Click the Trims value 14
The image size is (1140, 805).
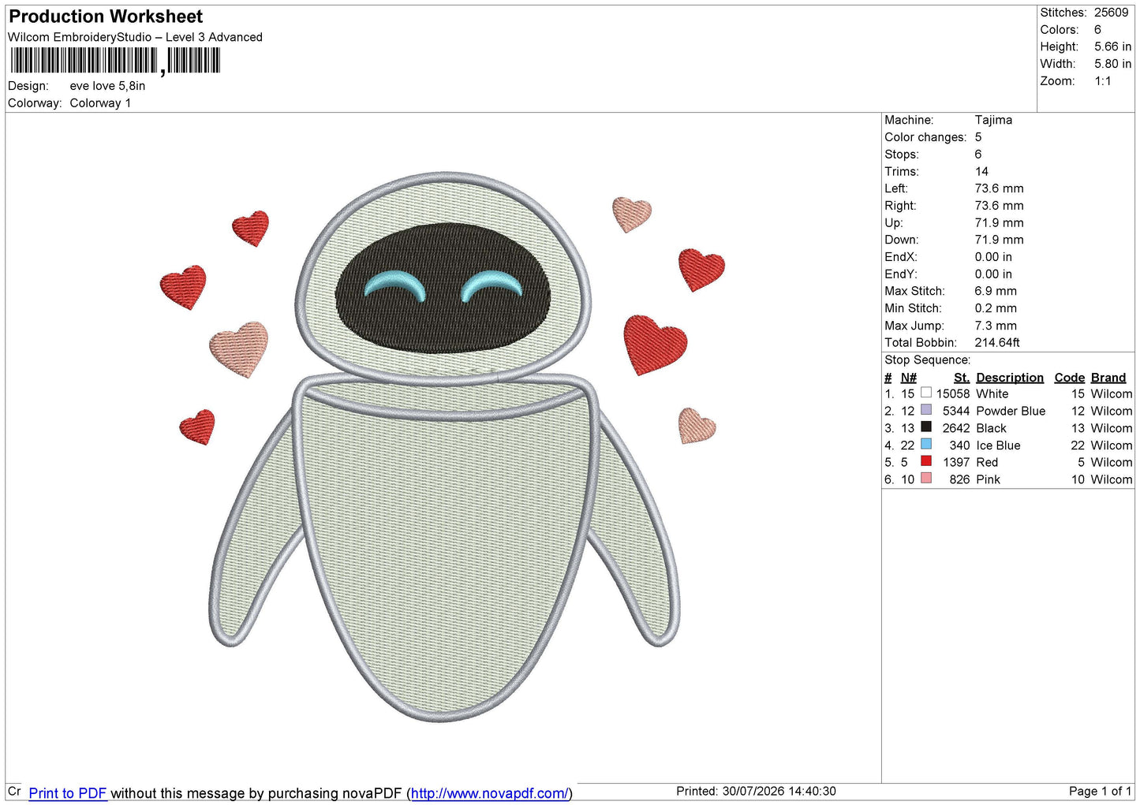tap(981, 171)
